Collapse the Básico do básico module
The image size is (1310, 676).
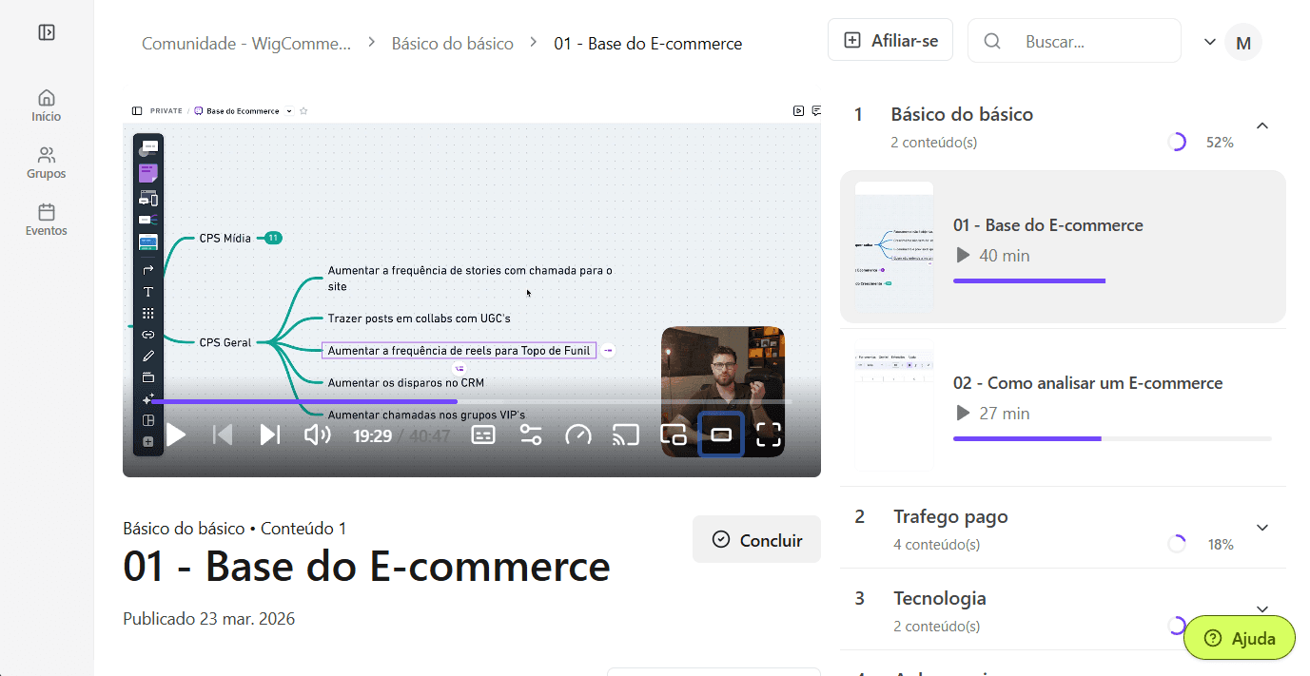1262,126
